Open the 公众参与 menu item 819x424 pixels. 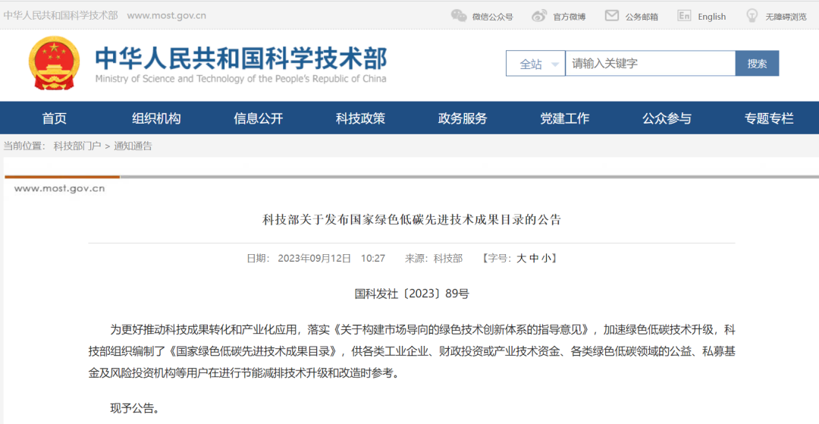tap(667, 118)
